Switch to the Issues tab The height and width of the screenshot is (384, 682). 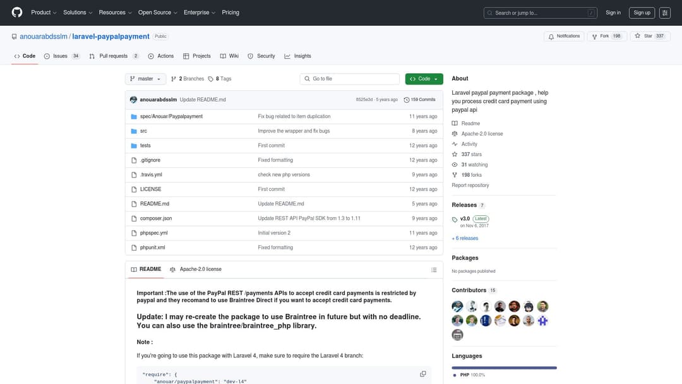62,56
